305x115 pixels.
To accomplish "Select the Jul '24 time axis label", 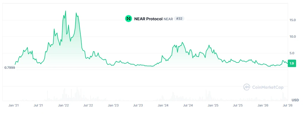I will (188, 106).
